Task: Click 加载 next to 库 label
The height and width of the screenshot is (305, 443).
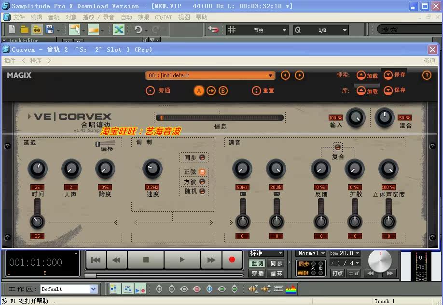Action: tap(367, 91)
